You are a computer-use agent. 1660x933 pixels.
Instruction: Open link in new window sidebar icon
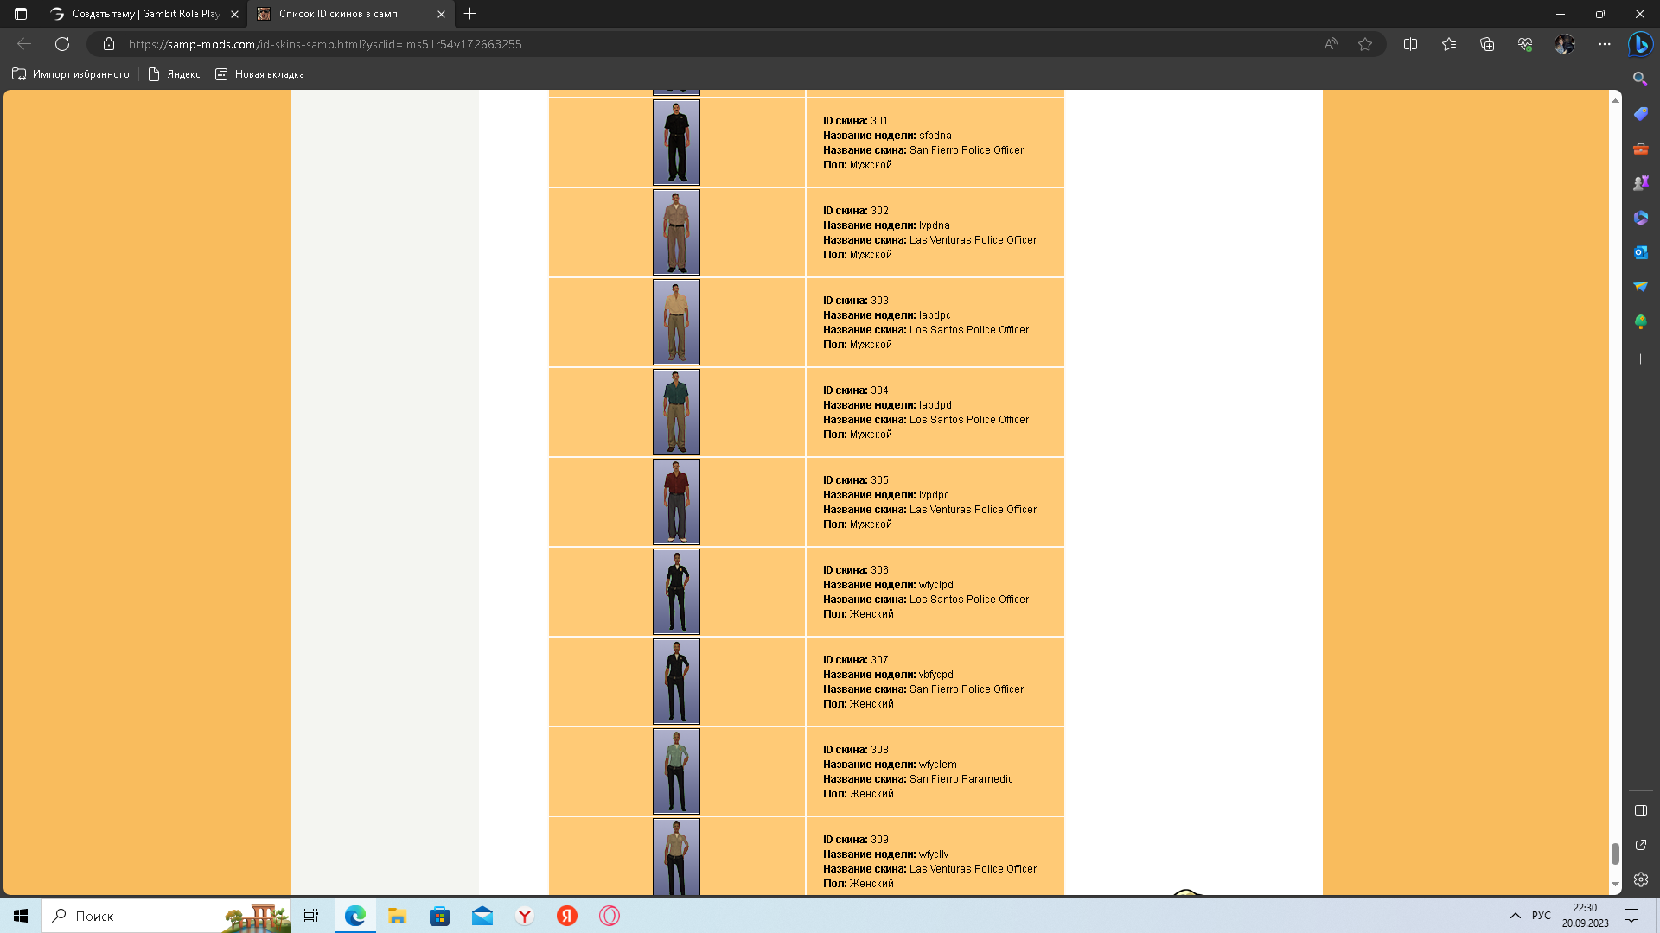coord(1640,845)
